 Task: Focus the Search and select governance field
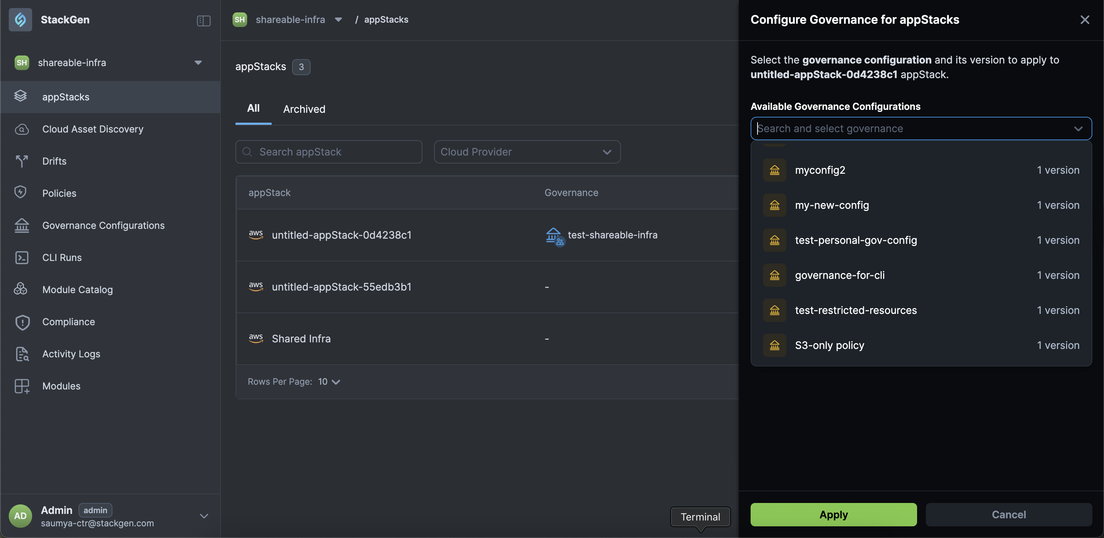[x=921, y=128]
